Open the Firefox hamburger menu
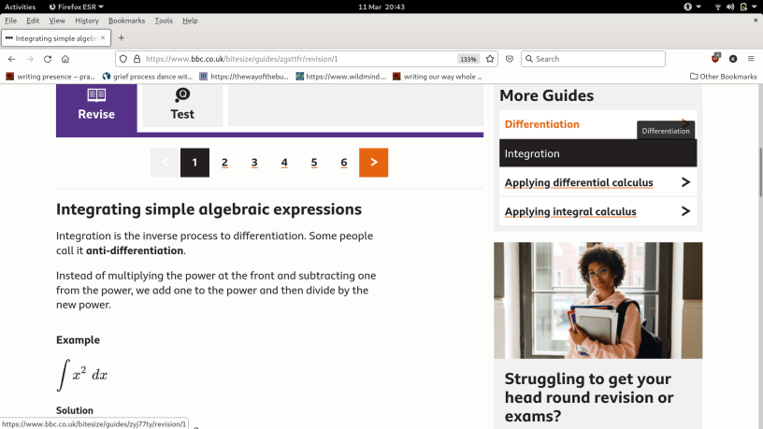 tap(751, 59)
